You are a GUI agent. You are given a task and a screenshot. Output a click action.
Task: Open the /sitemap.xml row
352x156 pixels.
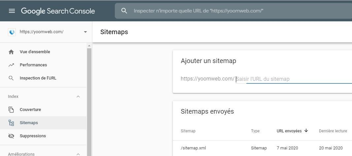(x=193, y=148)
